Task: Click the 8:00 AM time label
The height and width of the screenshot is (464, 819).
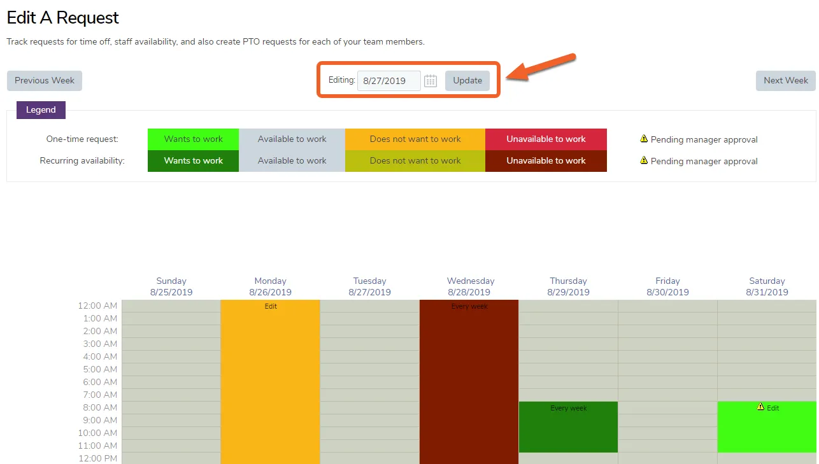Action: [x=100, y=407]
